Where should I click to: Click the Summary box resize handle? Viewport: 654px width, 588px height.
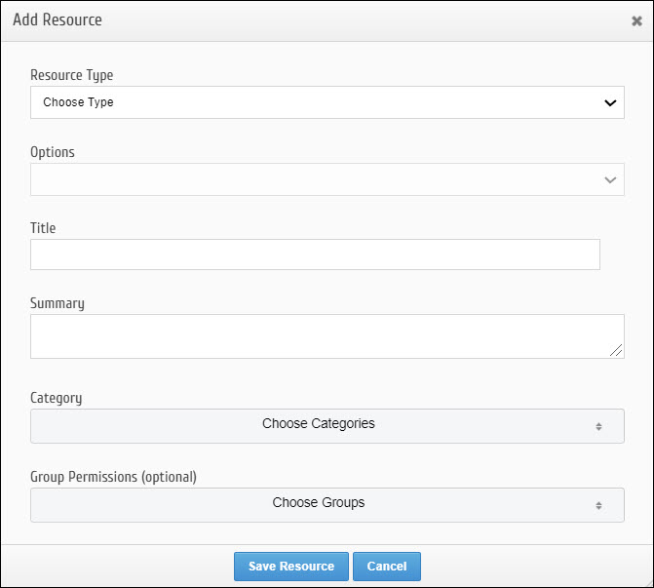coord(617,351)
